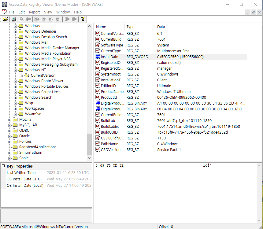Click the ab icon beside SoftwareType
263x229 pixels.
point(98,45)
